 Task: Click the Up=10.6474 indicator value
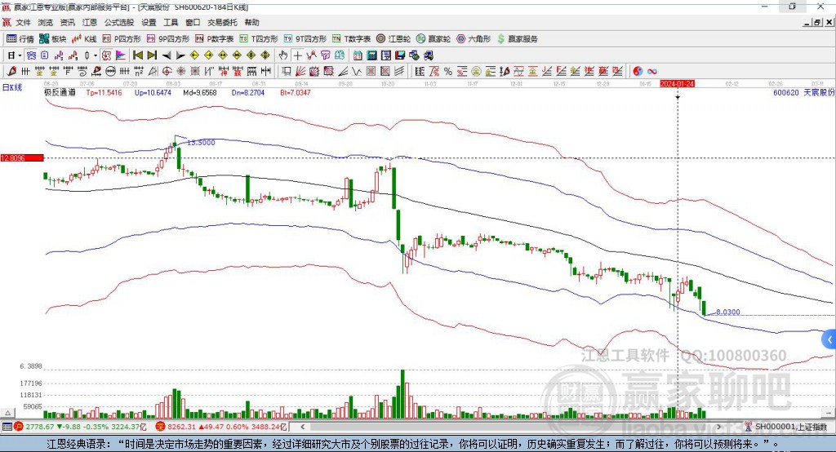click(153, 93)
